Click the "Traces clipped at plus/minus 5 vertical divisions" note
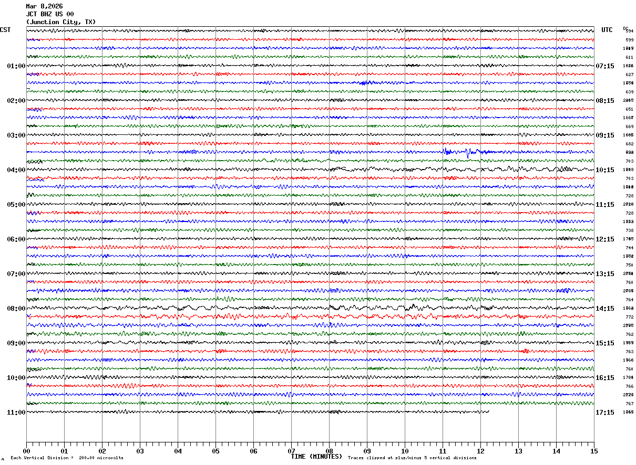The width and height of the screenshot is (636, 465). point(412,458)
